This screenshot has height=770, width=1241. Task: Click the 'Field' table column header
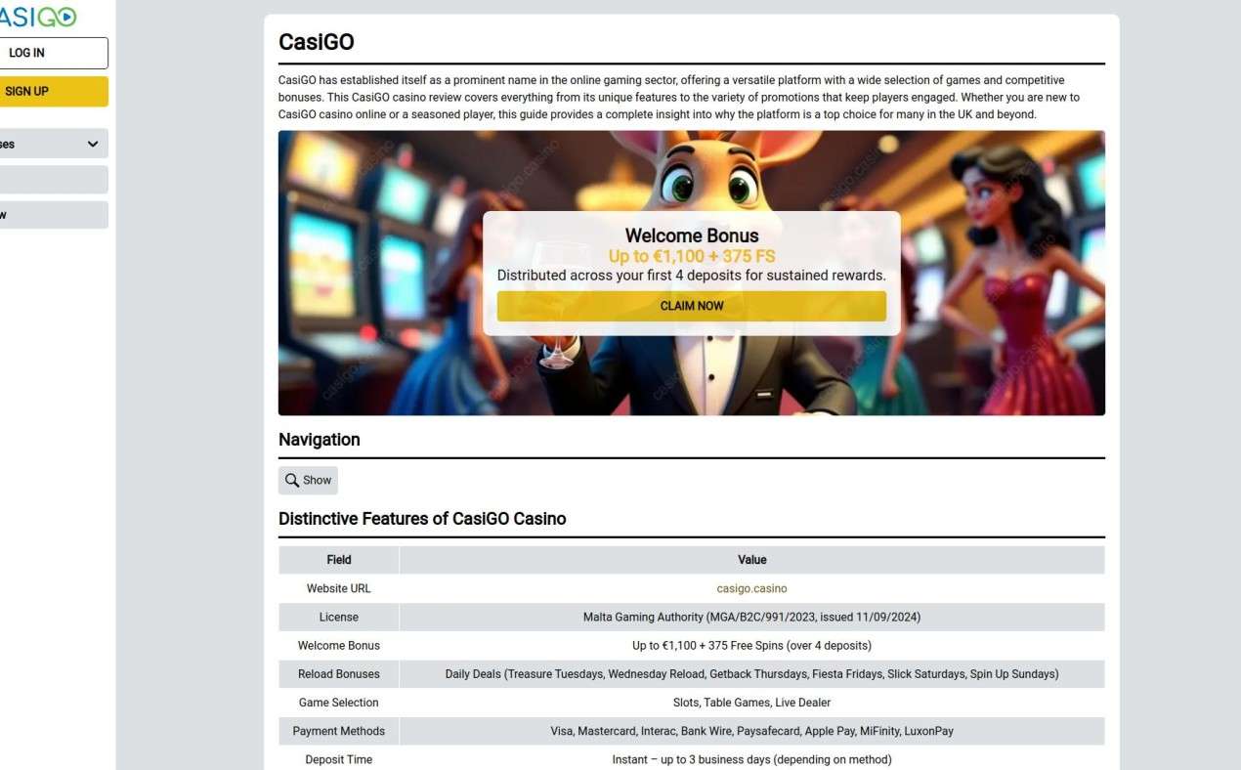click(x=339, y=560)
